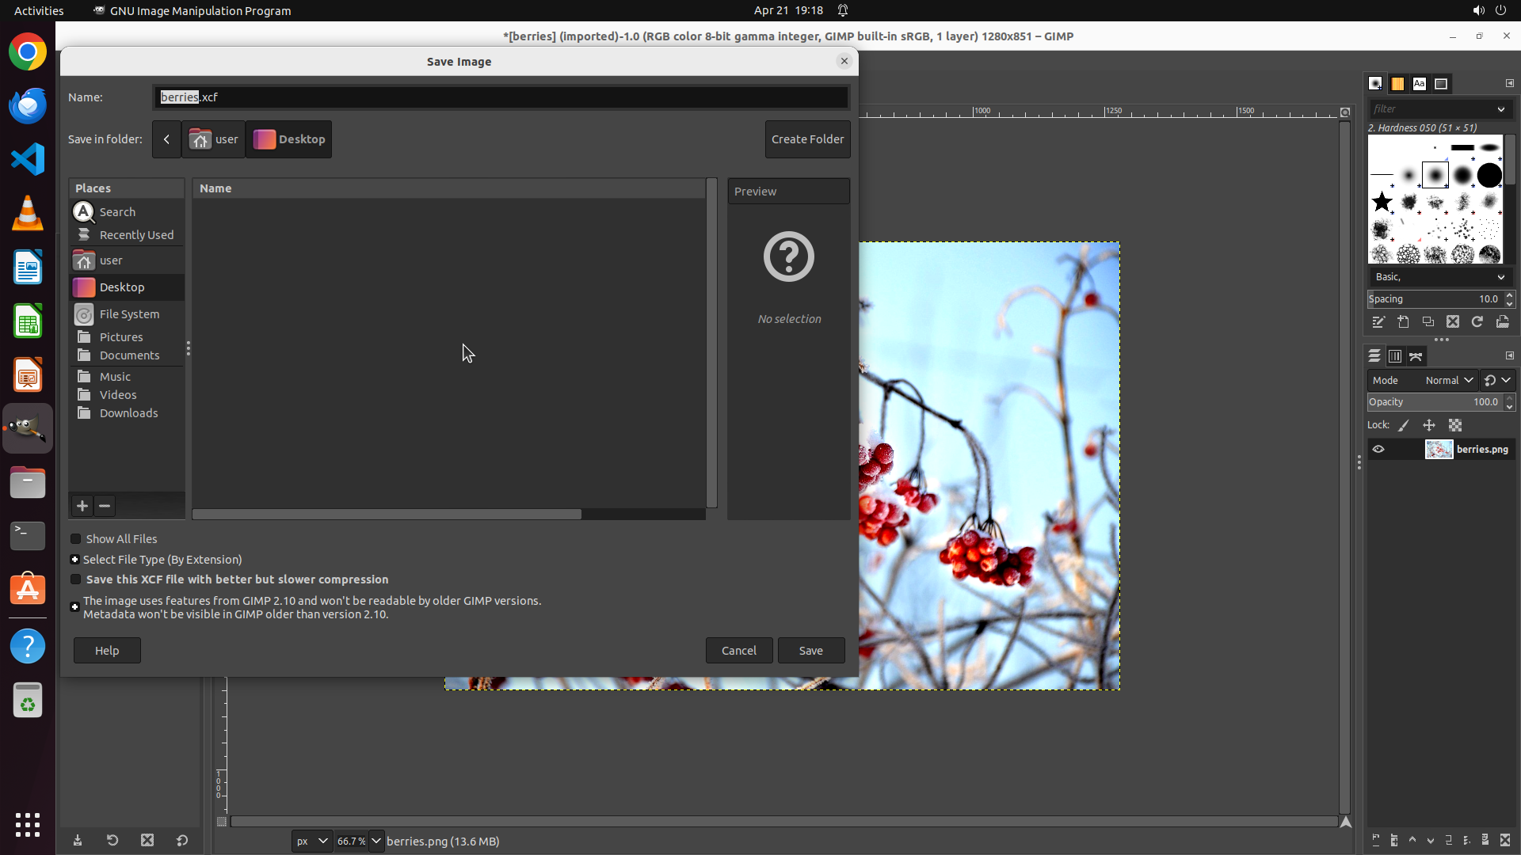Click the Duplicate brush icon

(1428, 322)
